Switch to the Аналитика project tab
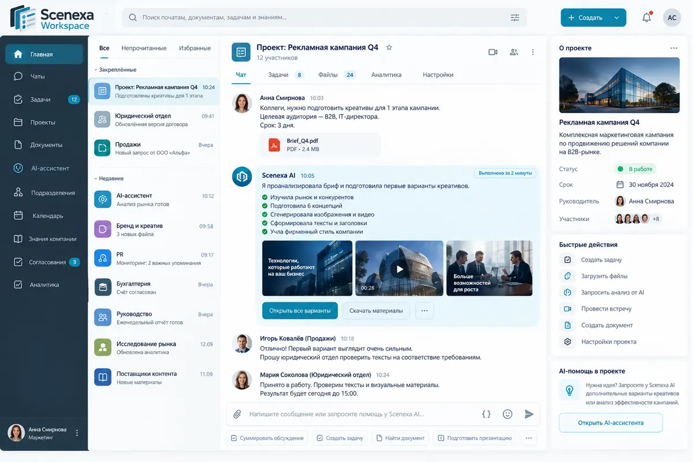The image size is (693, 462). pyautogui.click(x=386, y=74)
